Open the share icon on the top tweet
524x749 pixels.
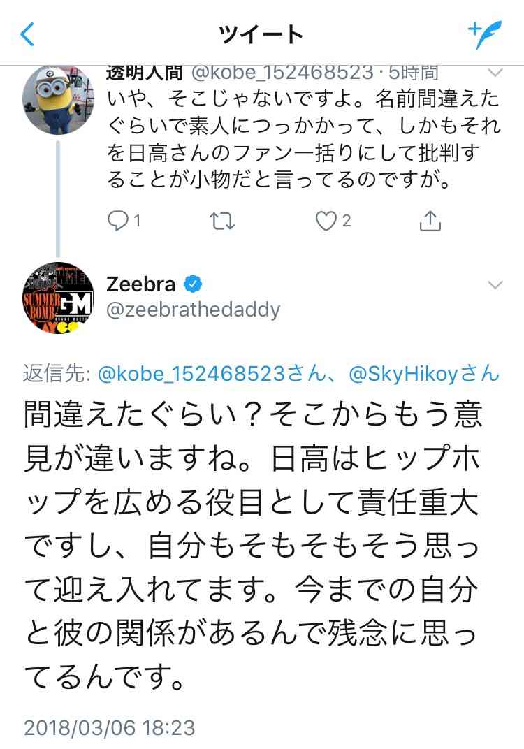pyautogui.click(x=431, y=220)
